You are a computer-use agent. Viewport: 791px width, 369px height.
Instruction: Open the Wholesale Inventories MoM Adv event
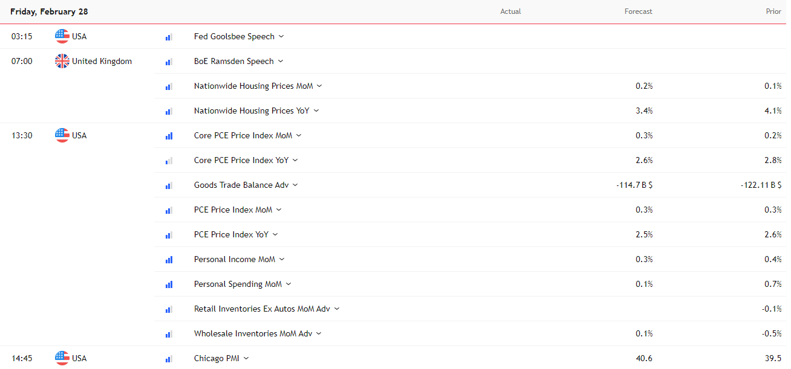click(253, 333)
